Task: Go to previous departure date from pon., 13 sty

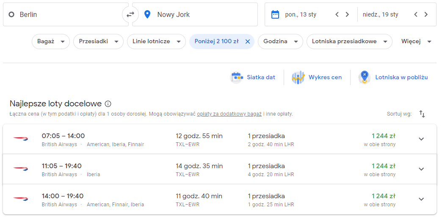Action: (x=337, y=14)
